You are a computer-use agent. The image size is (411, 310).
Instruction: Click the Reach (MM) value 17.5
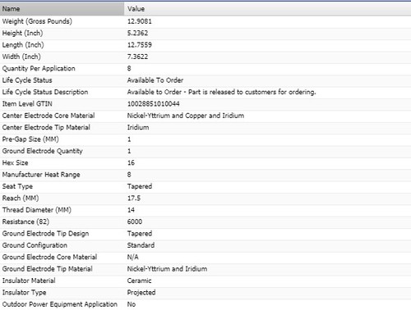tap(134, 198)
